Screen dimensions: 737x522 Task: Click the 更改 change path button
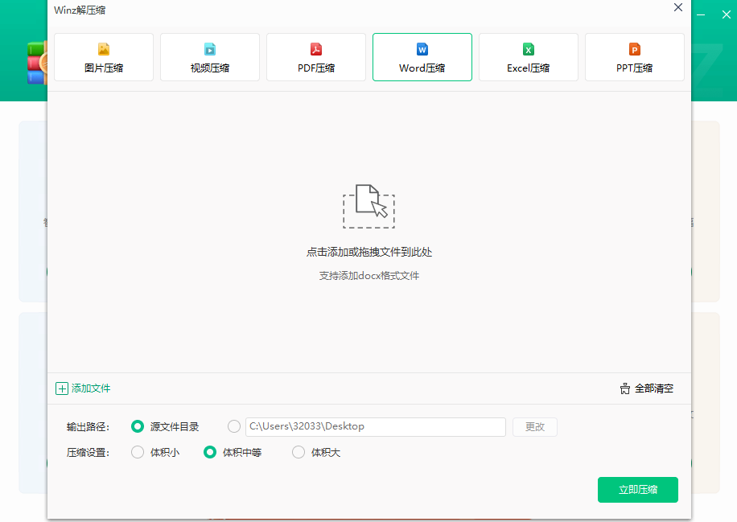click(534, 426)
